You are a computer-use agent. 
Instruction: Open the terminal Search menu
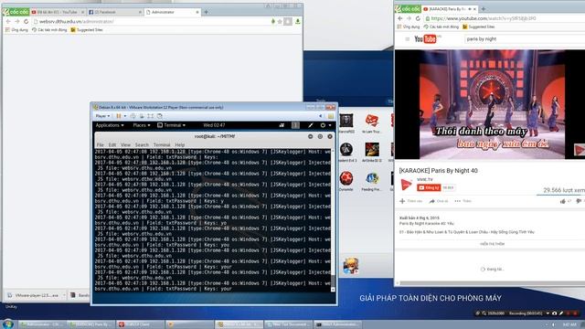[x=142, y=144]
